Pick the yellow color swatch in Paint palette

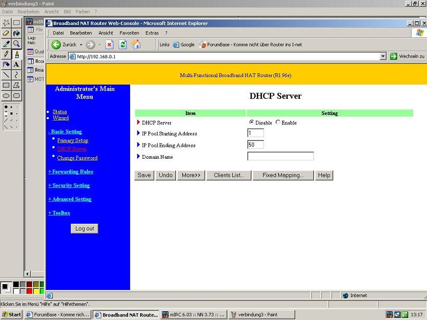pos(36,291)
